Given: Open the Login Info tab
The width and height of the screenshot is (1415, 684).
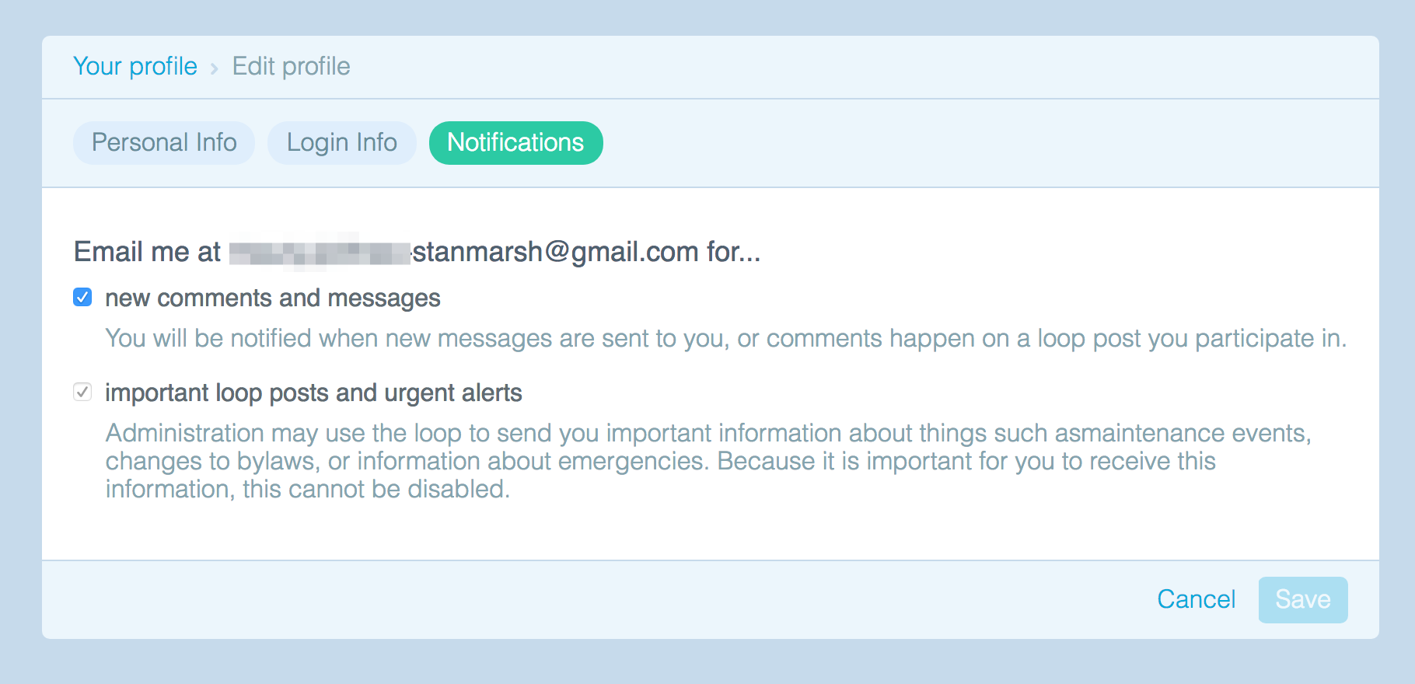Looking at the screenshot, I should [341, 142].
